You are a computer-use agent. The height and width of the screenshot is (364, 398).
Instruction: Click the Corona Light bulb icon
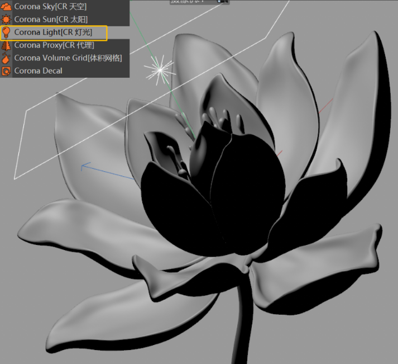6,32
